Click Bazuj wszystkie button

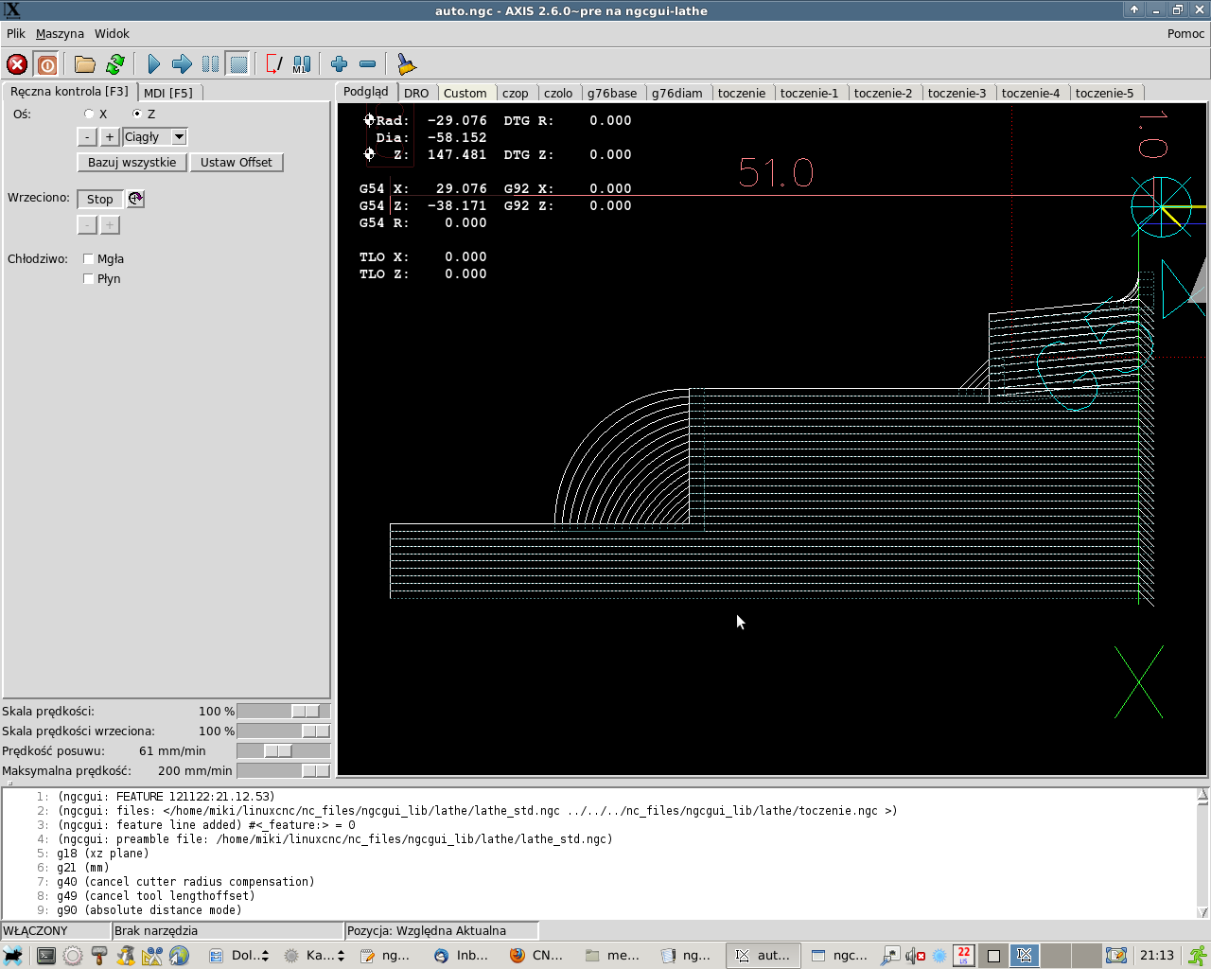point(132,163)
